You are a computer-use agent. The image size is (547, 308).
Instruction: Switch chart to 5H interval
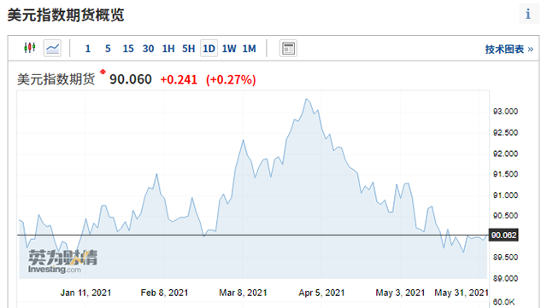(x=188, y=49)
